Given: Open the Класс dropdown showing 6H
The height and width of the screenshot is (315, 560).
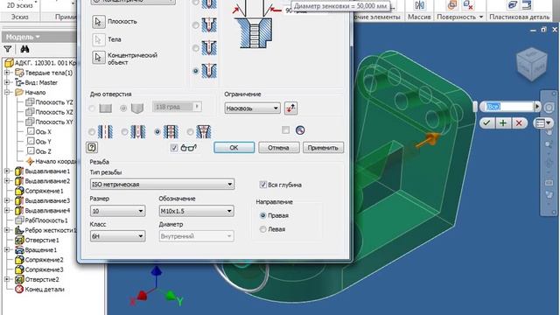Looking at the screenshot, I should pyautogui.click(x=117, y=236).
